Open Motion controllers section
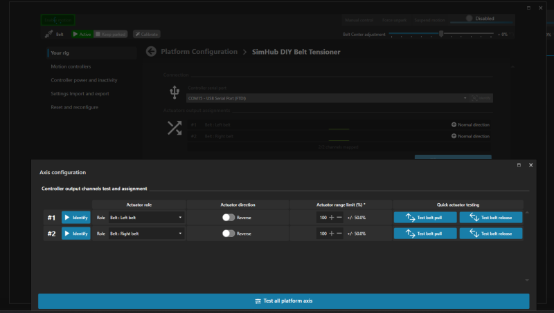 [71, 66]
